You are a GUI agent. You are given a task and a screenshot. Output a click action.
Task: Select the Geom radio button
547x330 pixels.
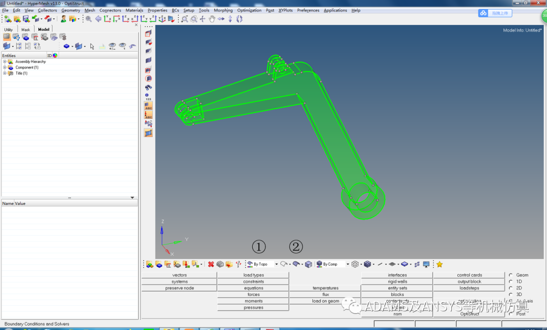tap(511, 275)
